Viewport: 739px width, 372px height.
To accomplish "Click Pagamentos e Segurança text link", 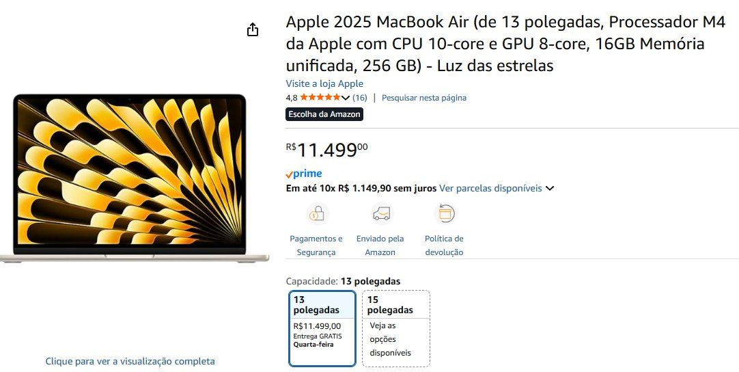I will (316, 245).
